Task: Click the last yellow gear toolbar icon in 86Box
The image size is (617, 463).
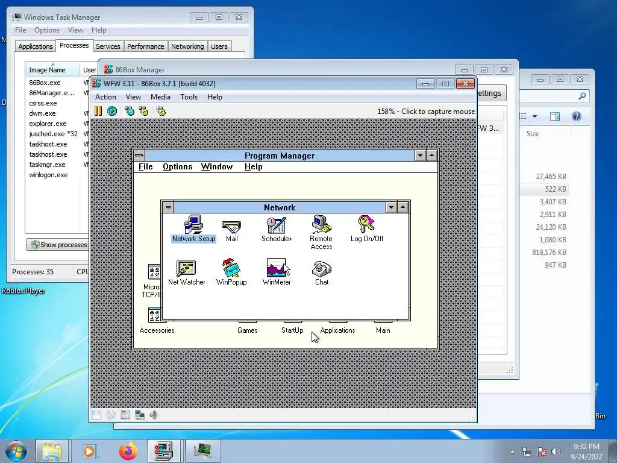Action: (x=161, y=111)
